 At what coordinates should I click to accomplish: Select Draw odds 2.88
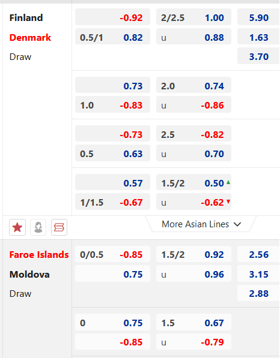pos(258,293)
